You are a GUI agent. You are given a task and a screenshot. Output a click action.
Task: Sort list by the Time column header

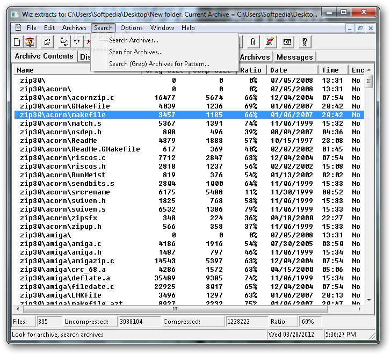pyautogui.click(x=333, y=70)
